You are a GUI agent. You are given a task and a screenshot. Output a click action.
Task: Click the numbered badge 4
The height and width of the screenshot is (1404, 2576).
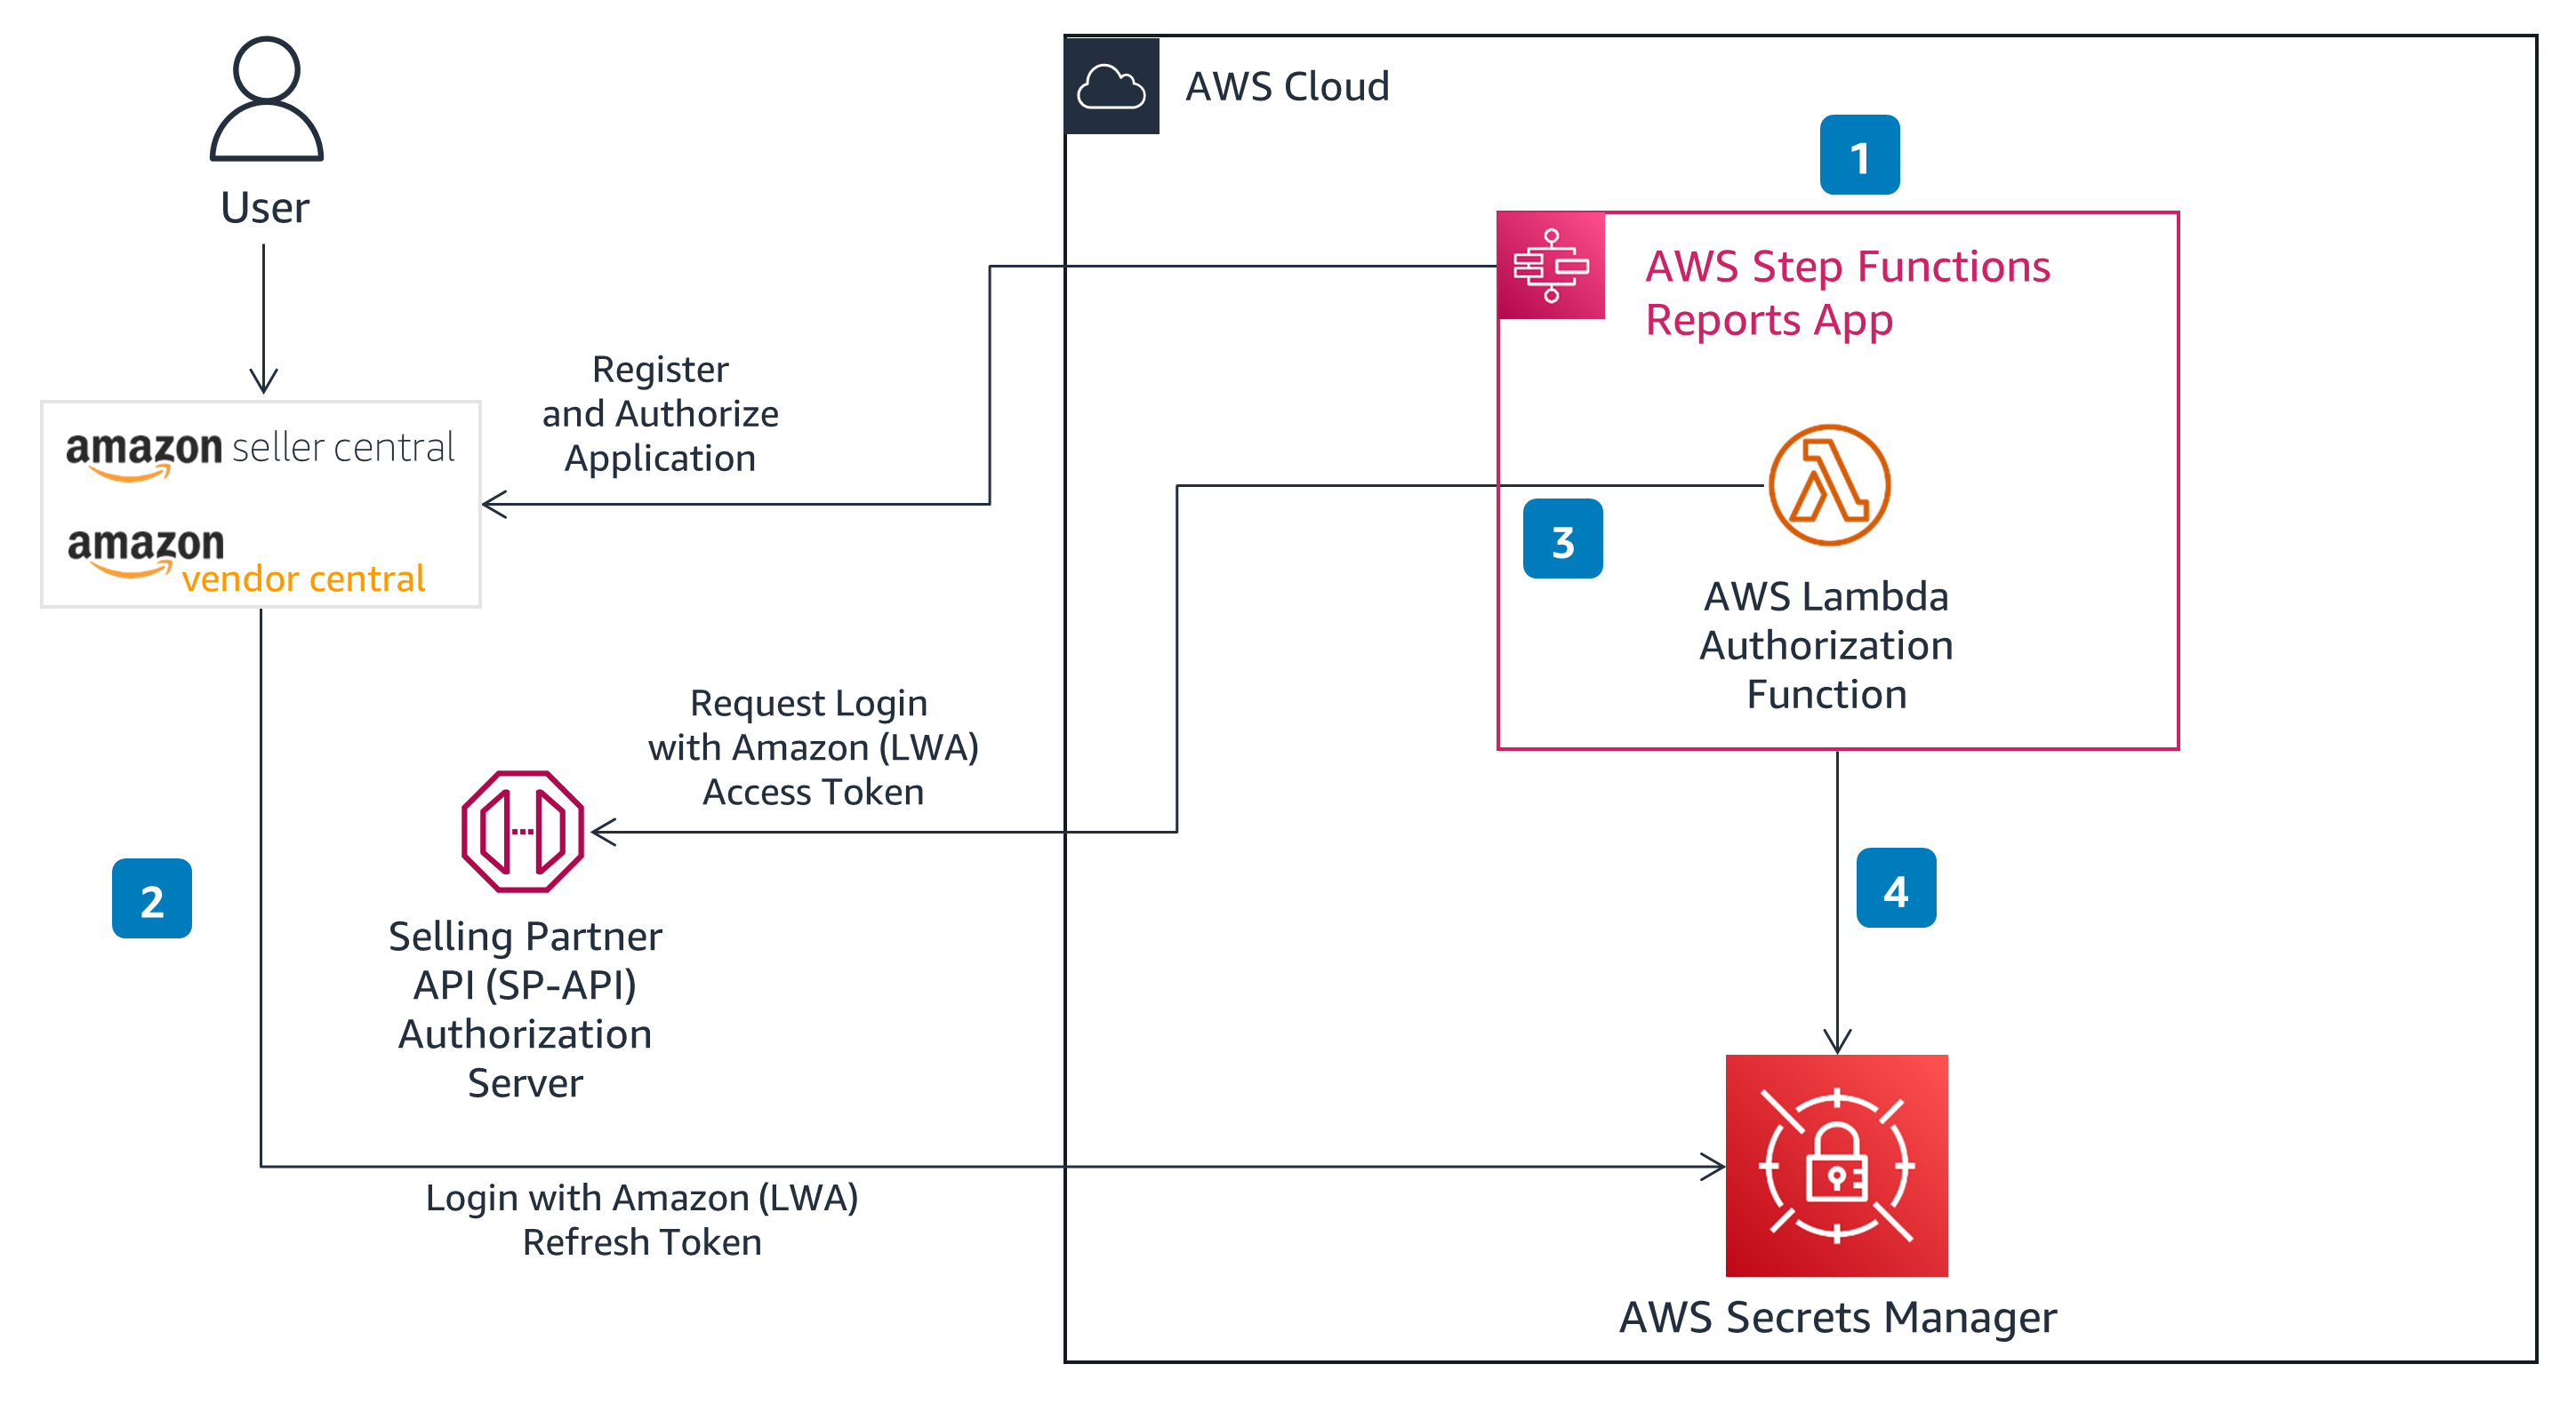point(1895,888)
